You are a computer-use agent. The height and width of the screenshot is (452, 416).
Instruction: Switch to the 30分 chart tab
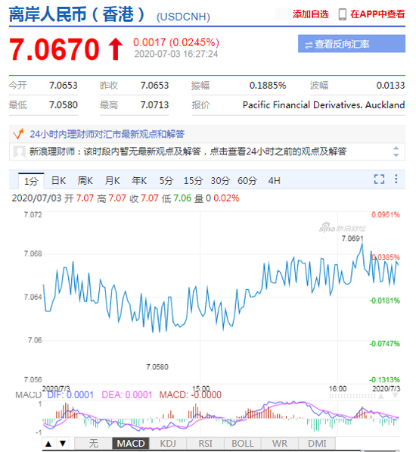(x=220, y=181)
